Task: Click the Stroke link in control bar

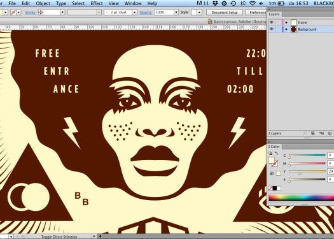Action: [31, 13]
